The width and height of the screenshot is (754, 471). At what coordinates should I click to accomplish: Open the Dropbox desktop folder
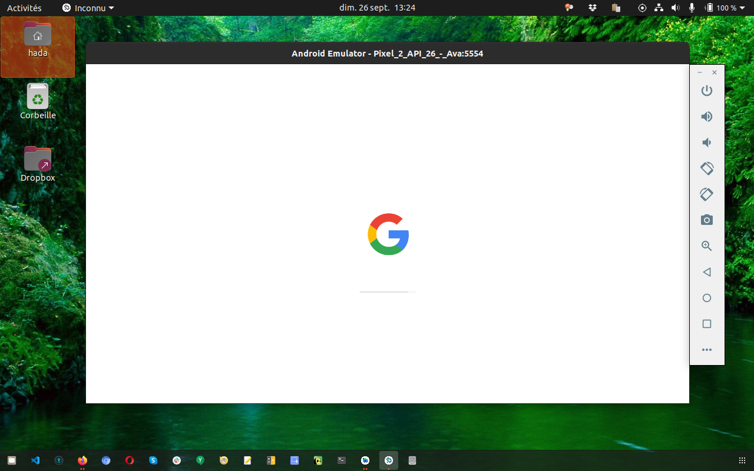pyautogui.click(x=38, y=164)
